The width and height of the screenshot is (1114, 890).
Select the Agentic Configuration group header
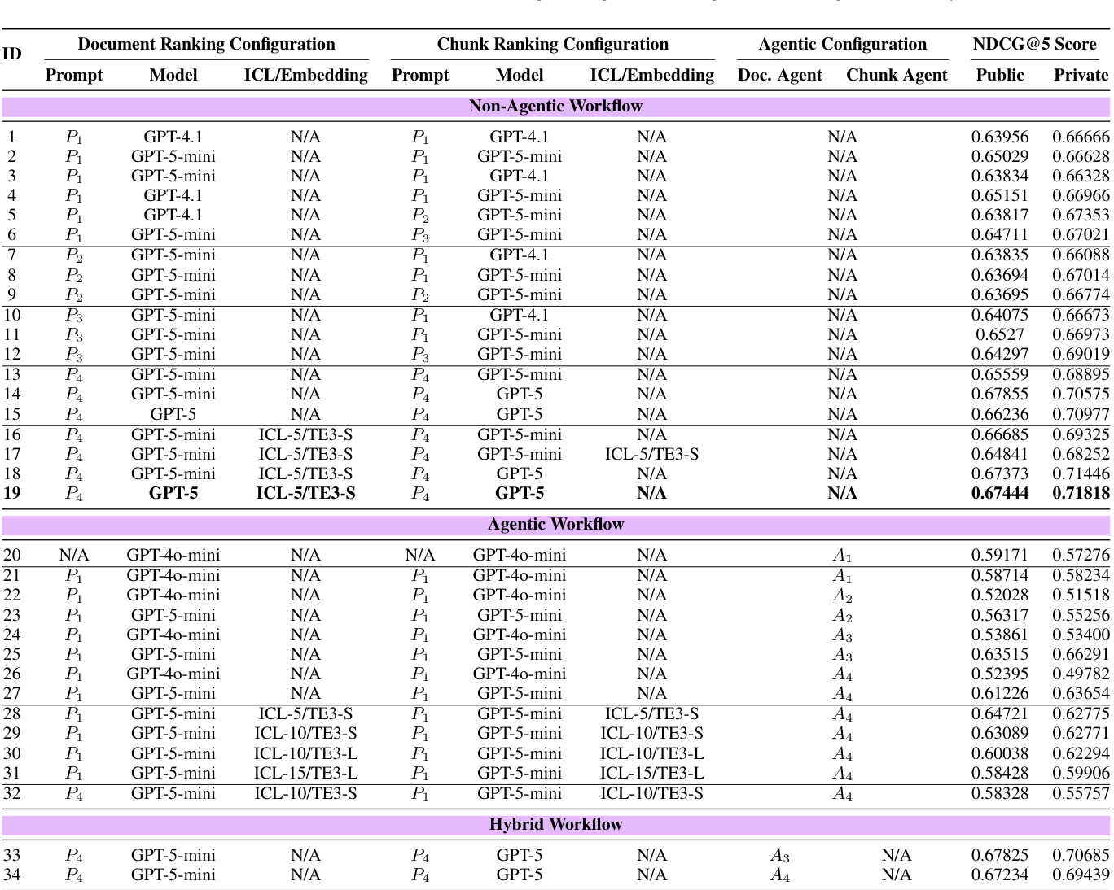[842, 45]
